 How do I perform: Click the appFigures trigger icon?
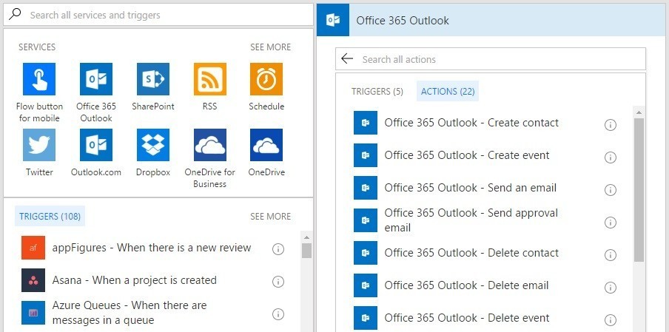pyautogui.click(x=33, y=248)
